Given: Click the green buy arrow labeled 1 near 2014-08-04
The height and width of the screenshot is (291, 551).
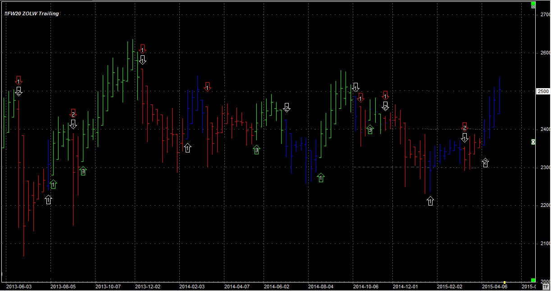Looking at the screenshot, I should coord(321,178).
